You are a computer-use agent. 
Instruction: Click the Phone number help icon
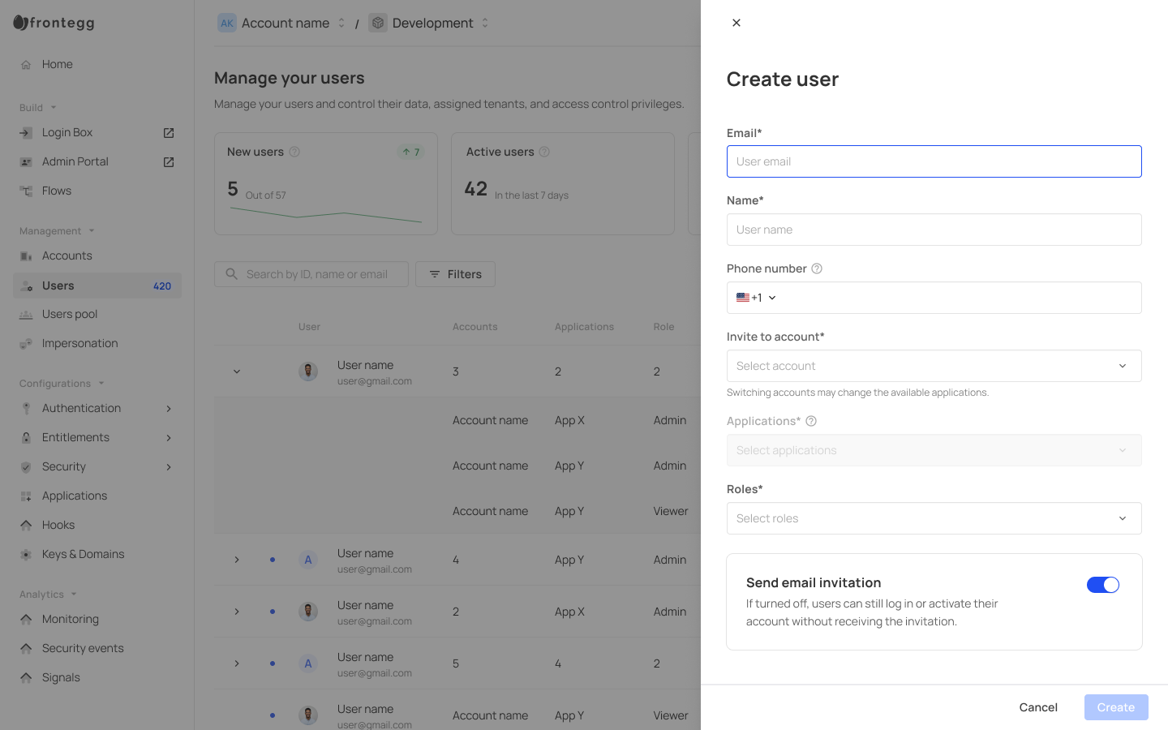(x=817, y=268)
